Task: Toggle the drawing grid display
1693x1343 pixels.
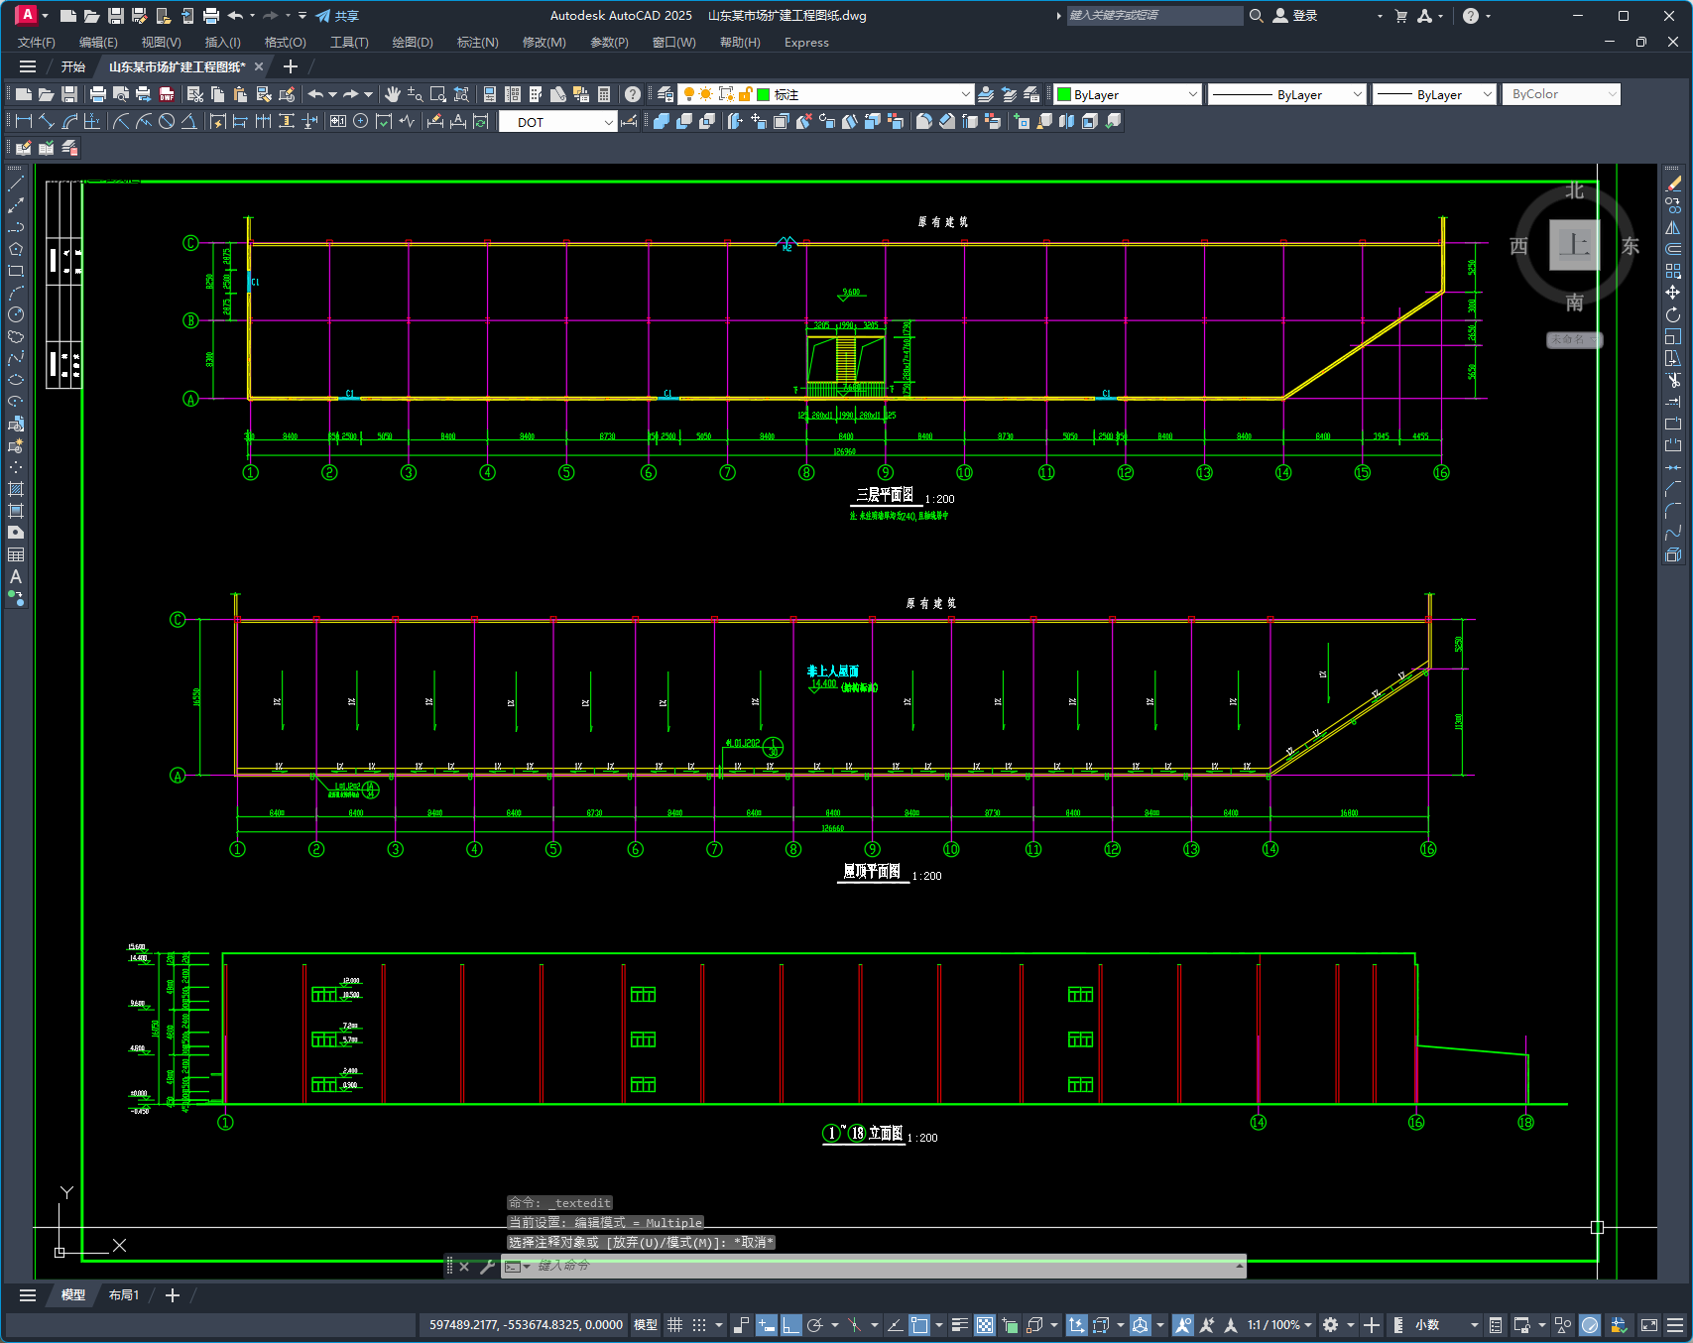Action: (x=675, y=1325)
